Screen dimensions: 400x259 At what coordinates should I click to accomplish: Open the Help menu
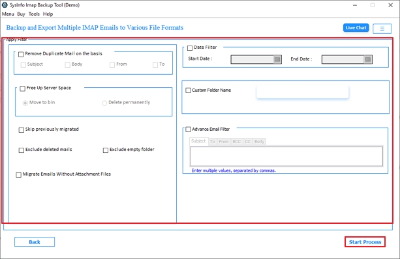(48, 14)
